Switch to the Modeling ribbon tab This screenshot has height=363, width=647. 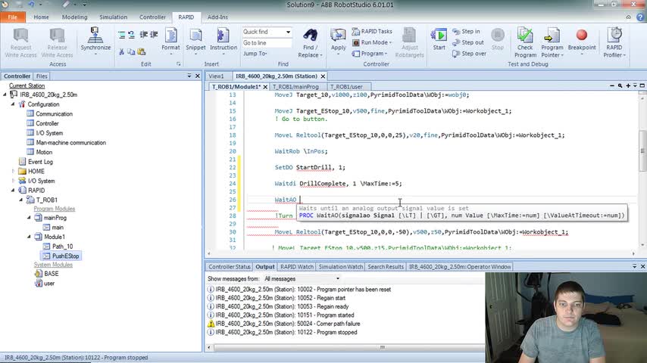[x=75, y=17]
